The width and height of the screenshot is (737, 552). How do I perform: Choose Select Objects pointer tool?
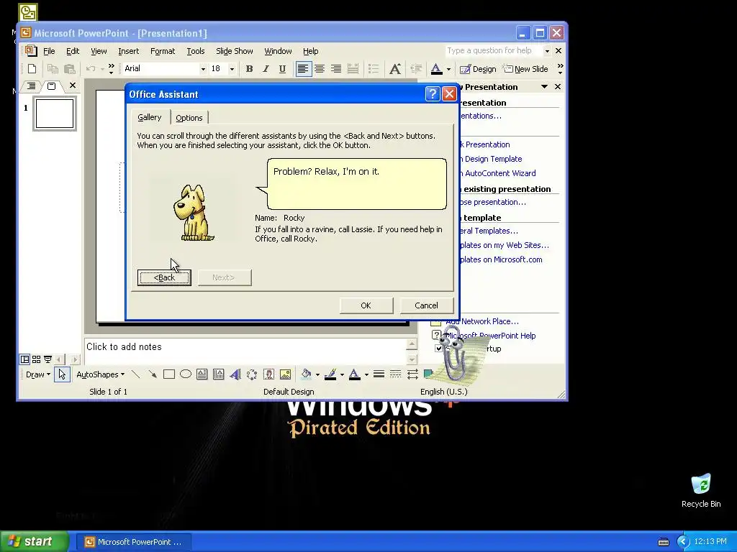click(x=62, y=374)
